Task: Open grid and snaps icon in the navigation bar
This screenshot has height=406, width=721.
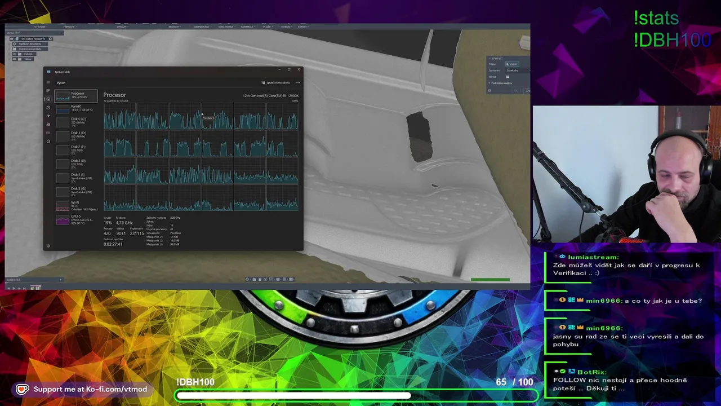Action: [284, 279]
